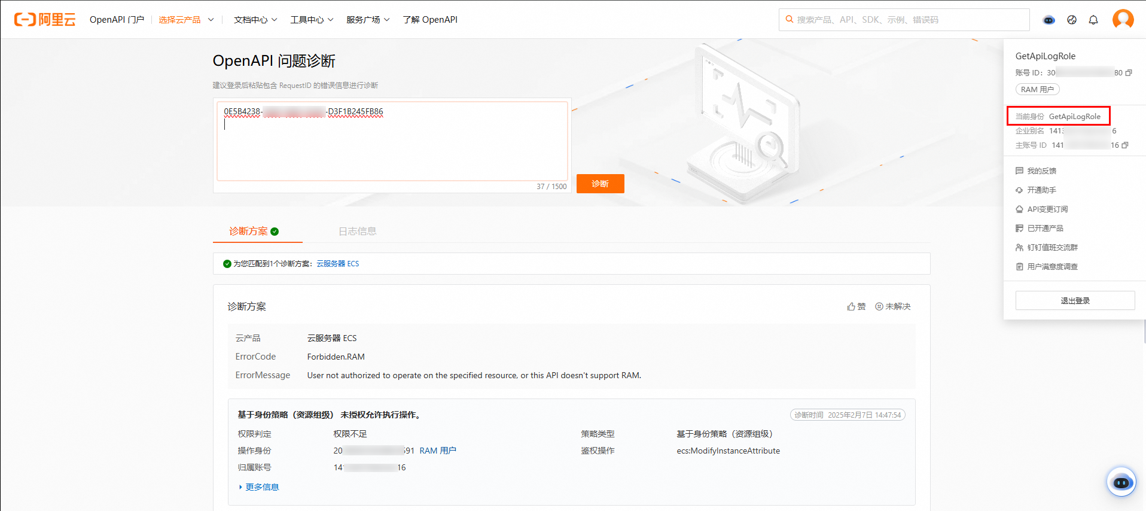This screenshot has height=511, width=1146.
Task: Mark diagnosis as 未解决
Action: coord(893,306)
